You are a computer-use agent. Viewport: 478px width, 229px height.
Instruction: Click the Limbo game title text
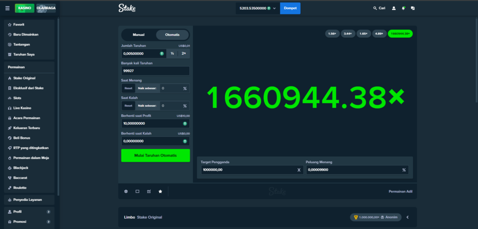pos(129,217)
